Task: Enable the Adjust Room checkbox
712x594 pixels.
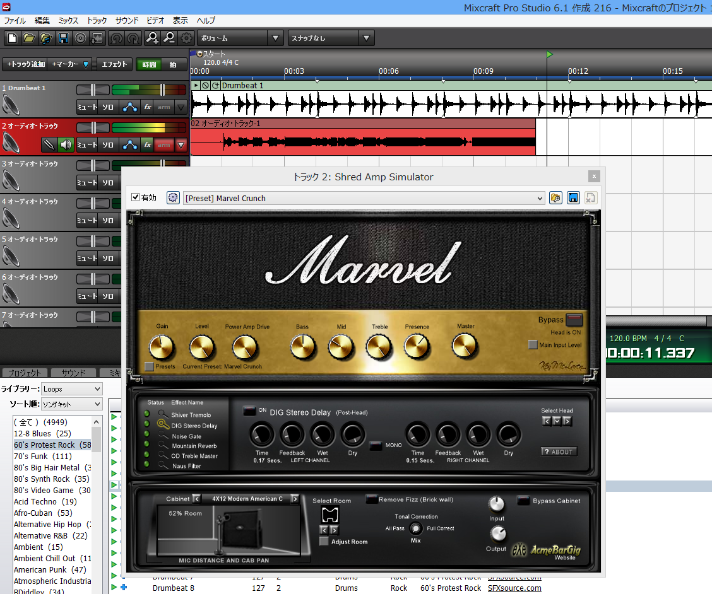Action: click(x=324, y=542)
